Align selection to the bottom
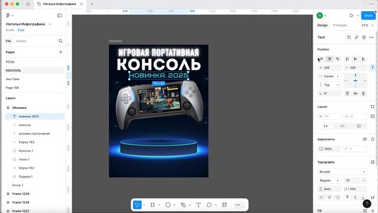The width and height of the screenshot is (378, 213). (363, 59)
